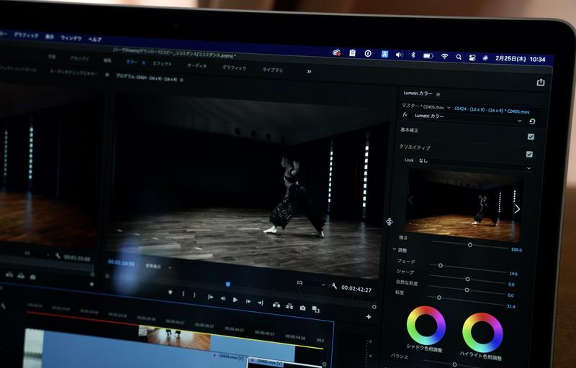
Task: Show the next Look preview arrow
Action: point(516,209)
